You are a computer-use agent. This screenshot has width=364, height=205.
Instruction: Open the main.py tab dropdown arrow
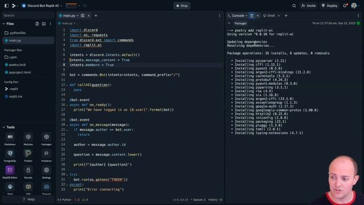tap(77, 16)
